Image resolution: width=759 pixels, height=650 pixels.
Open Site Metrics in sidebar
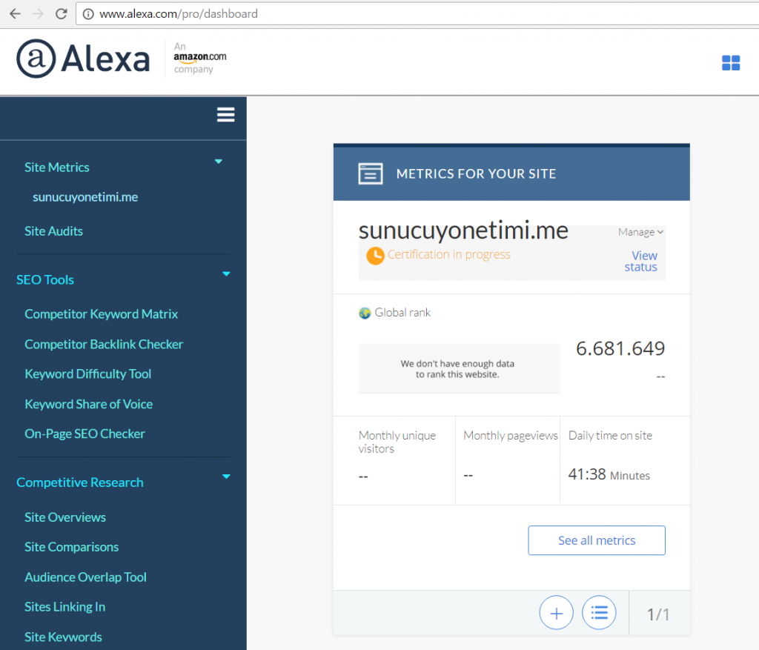pyautogui.click(x=57, y=168)
